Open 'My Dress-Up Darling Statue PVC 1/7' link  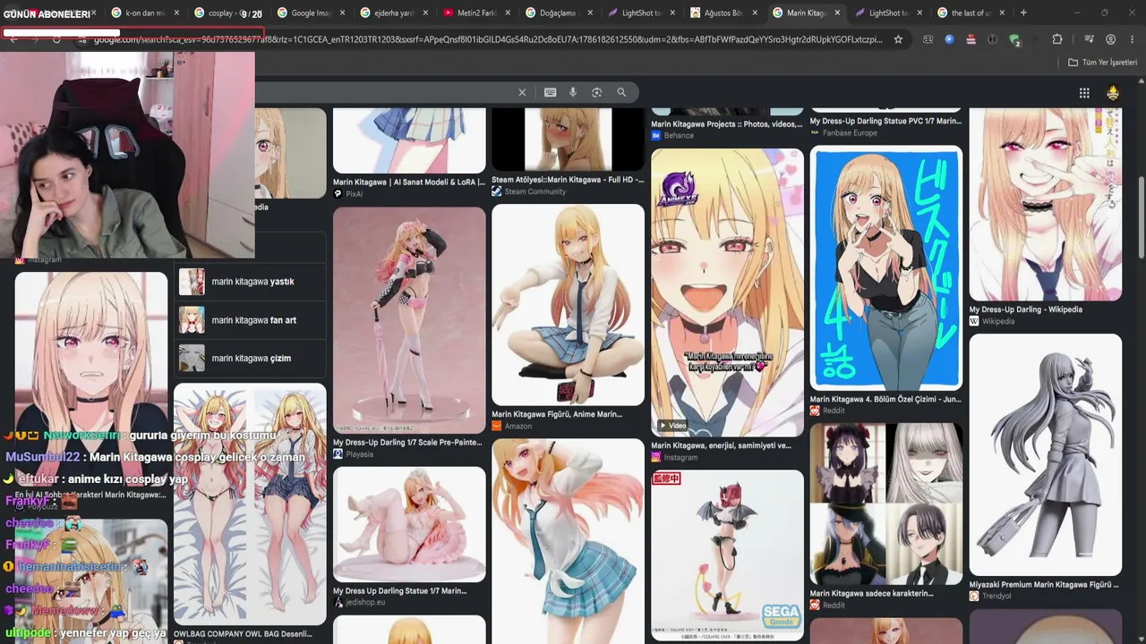(x=885, y=121)
